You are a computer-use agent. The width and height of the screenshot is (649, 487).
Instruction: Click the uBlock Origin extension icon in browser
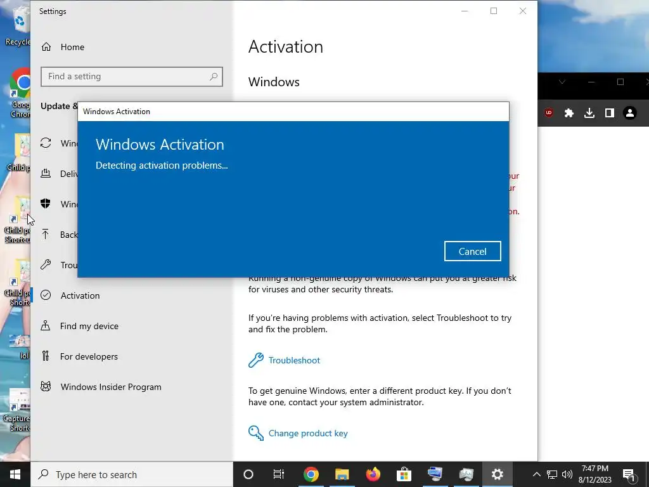549,113
